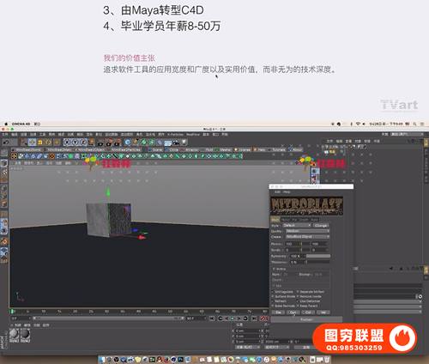Image resolution: width=429 pixels, height=364 pixels.
Task: Select the Live Selection tool
Action: pos(24,143)
